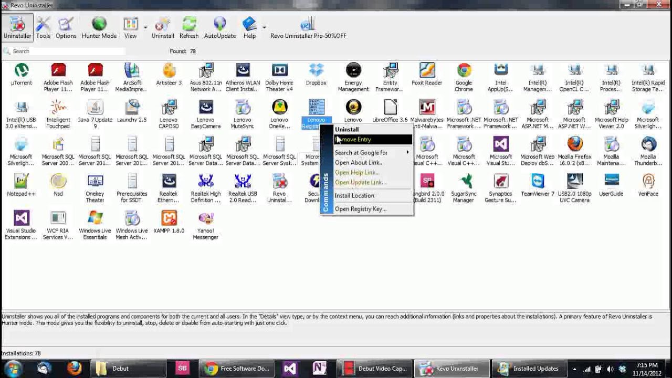Refresh the installed programs list
The width and height of the screenshot is (672, 378).
pos(189,28)
